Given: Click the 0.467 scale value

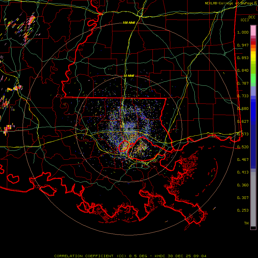Looking at the screenshot, I should click(x=243, y=160).
